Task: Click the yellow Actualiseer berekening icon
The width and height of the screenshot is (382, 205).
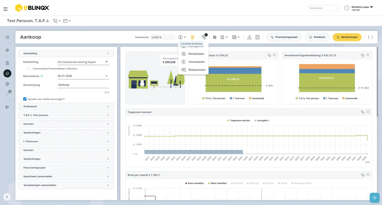Action: coord(193,37)
